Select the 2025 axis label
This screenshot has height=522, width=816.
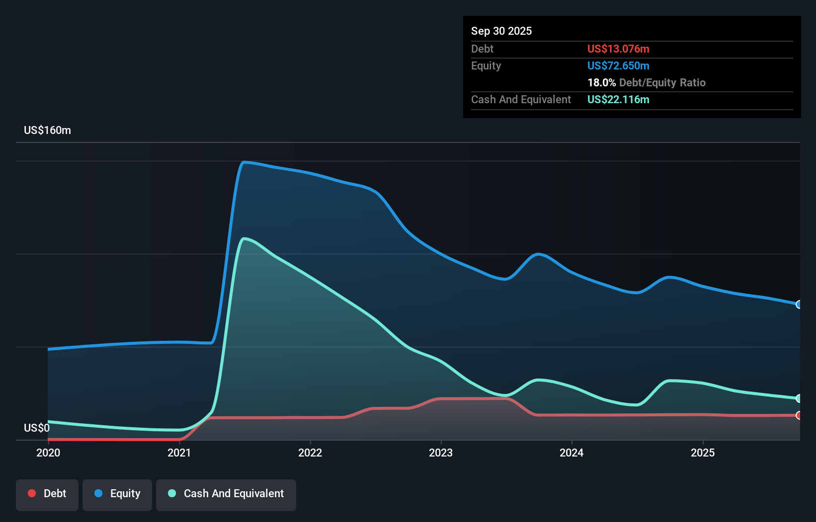click(703, 453)
